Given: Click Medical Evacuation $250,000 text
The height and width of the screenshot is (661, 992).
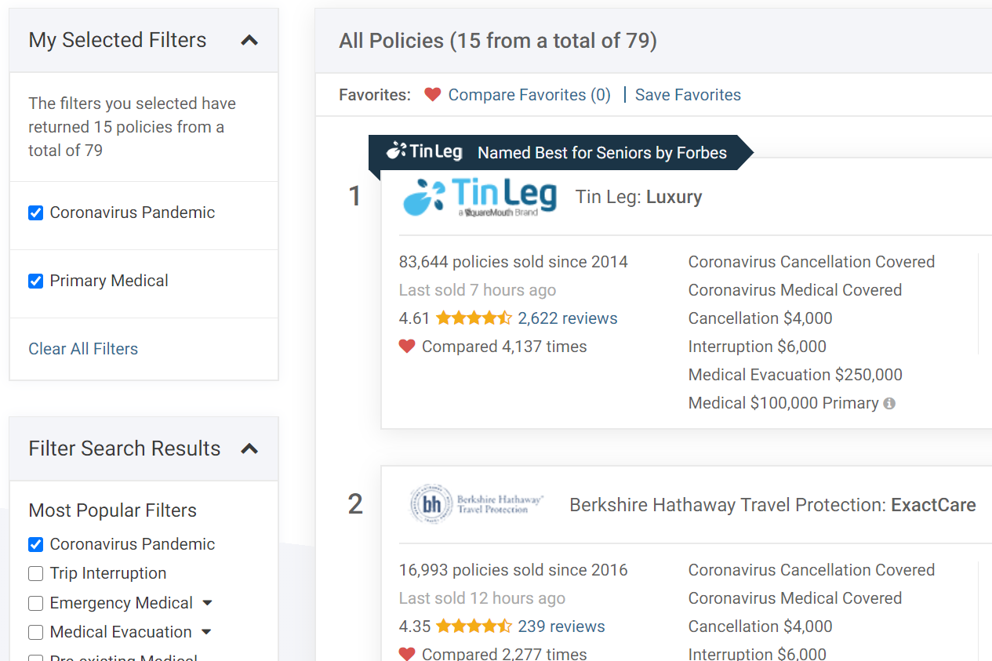Looking at the screenshot, I should 795,375.
